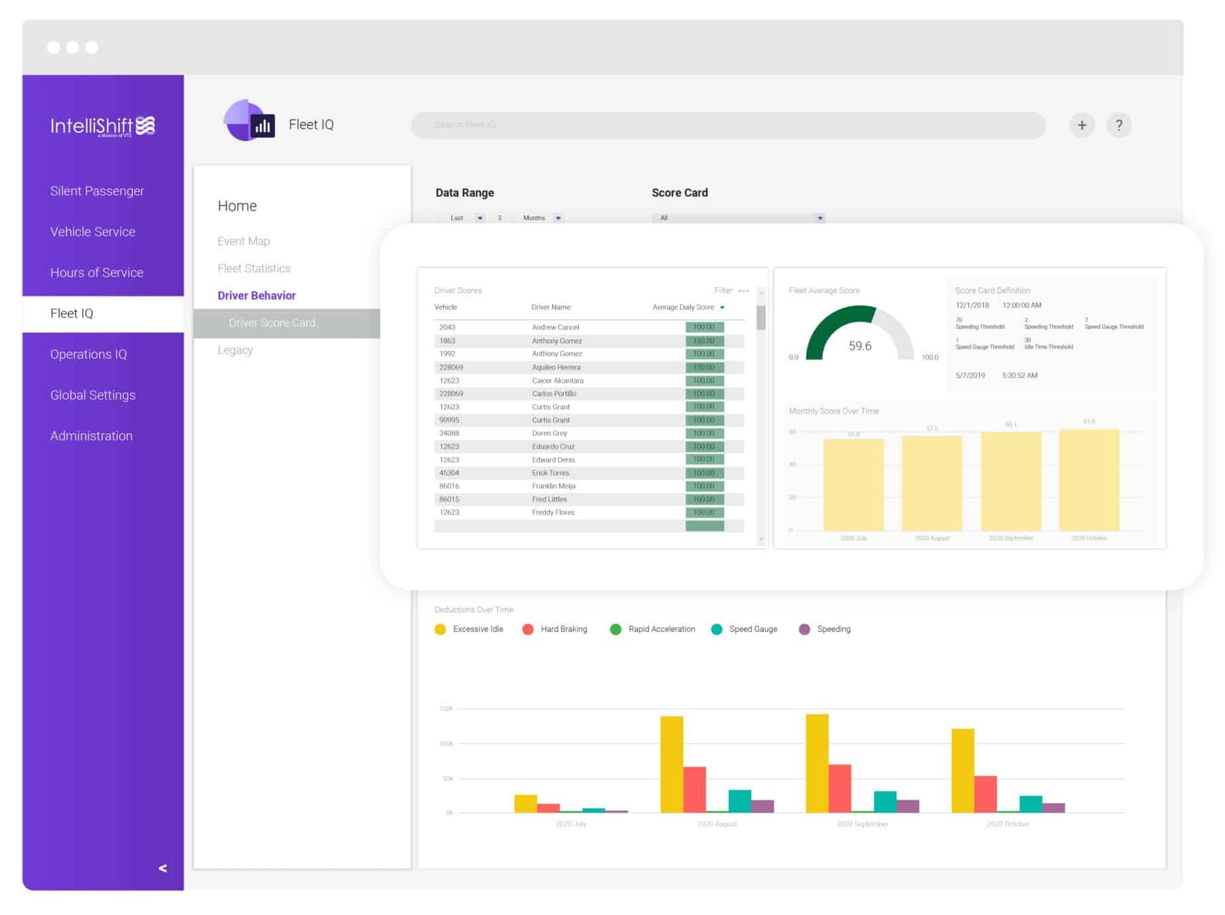Expand the Score Card All dropdown
Screen dimensions: 1225x915
[x=820, y=218]
